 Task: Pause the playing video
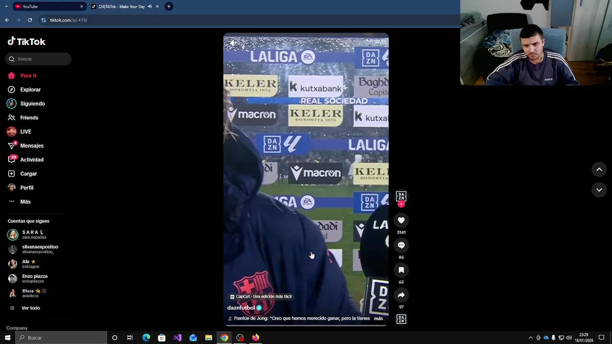click(x=306, y=179)
